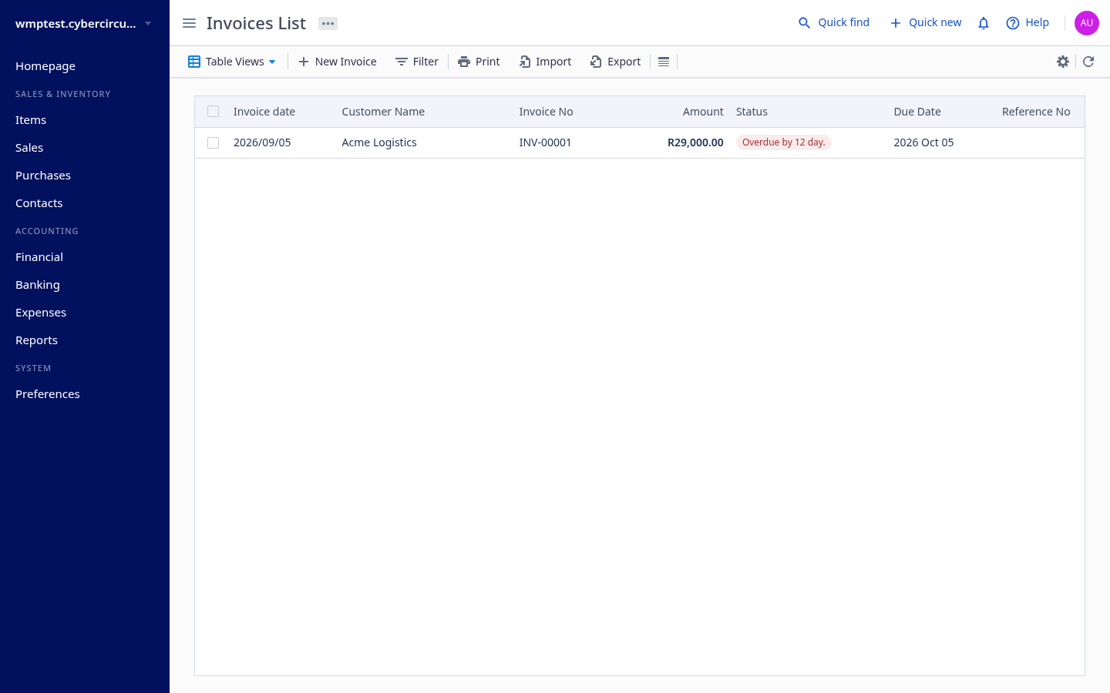Check the Acme Logistics invoice row

coord(214,142)
